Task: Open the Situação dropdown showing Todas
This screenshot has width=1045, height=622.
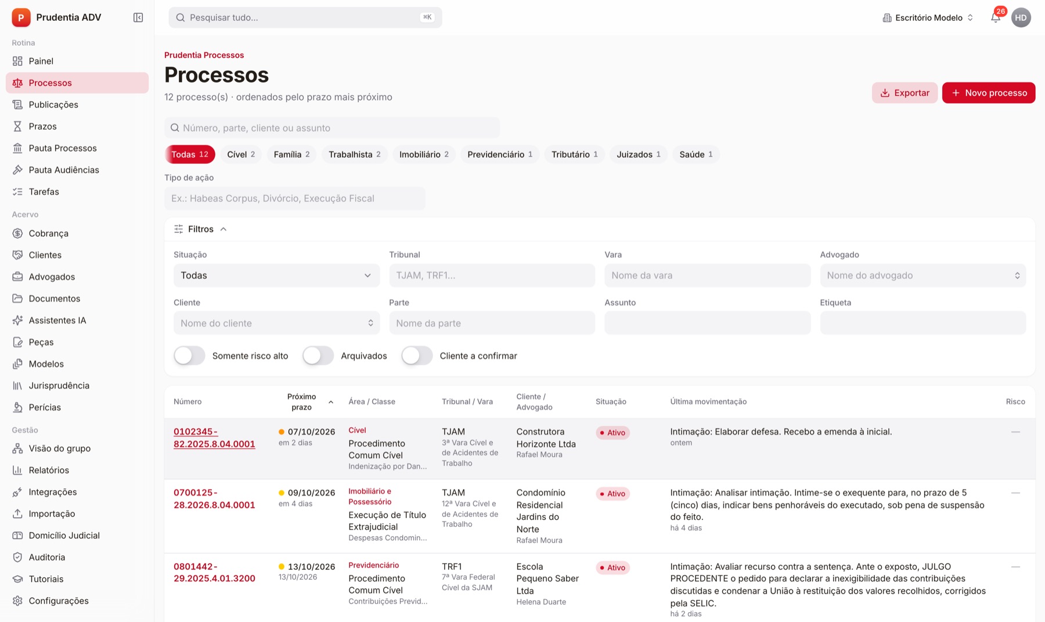Action: pos(276,275)
